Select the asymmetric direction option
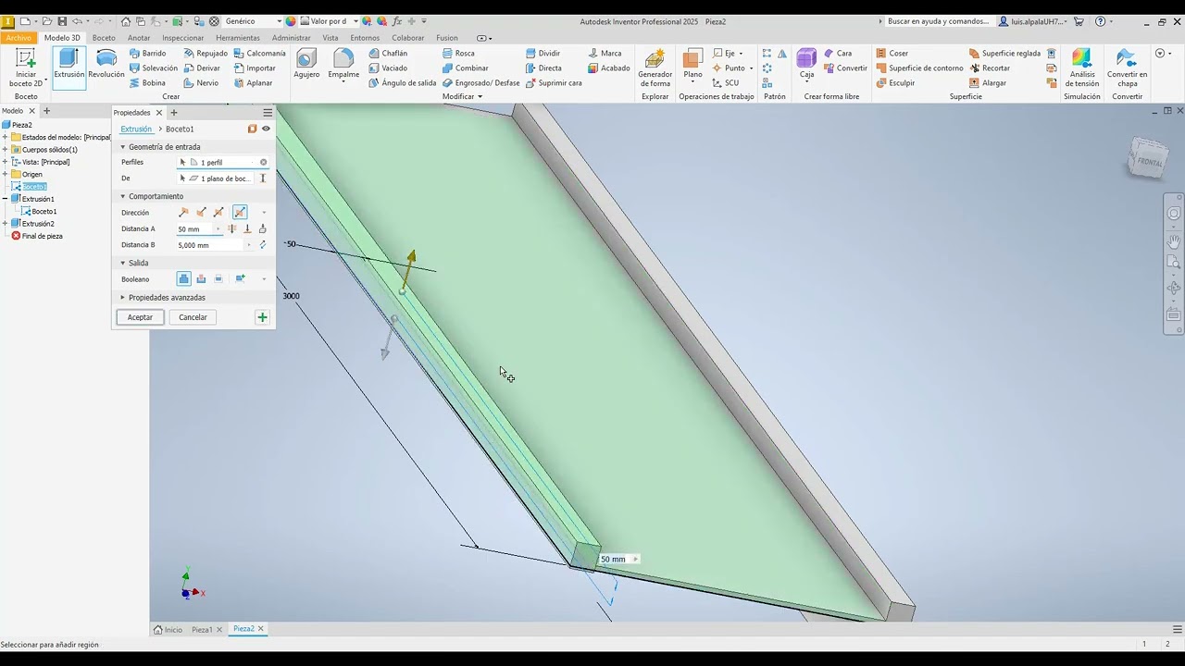This screenshot has width=1185, height=666. point(240,213)
